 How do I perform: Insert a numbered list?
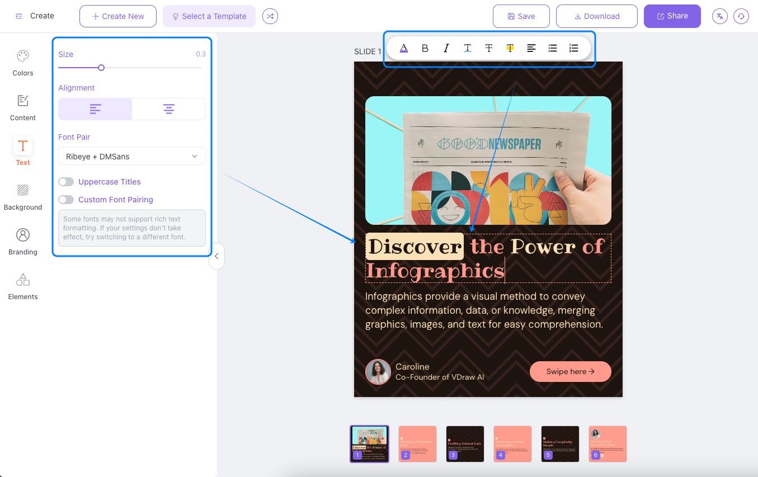[x=573, y=48]
